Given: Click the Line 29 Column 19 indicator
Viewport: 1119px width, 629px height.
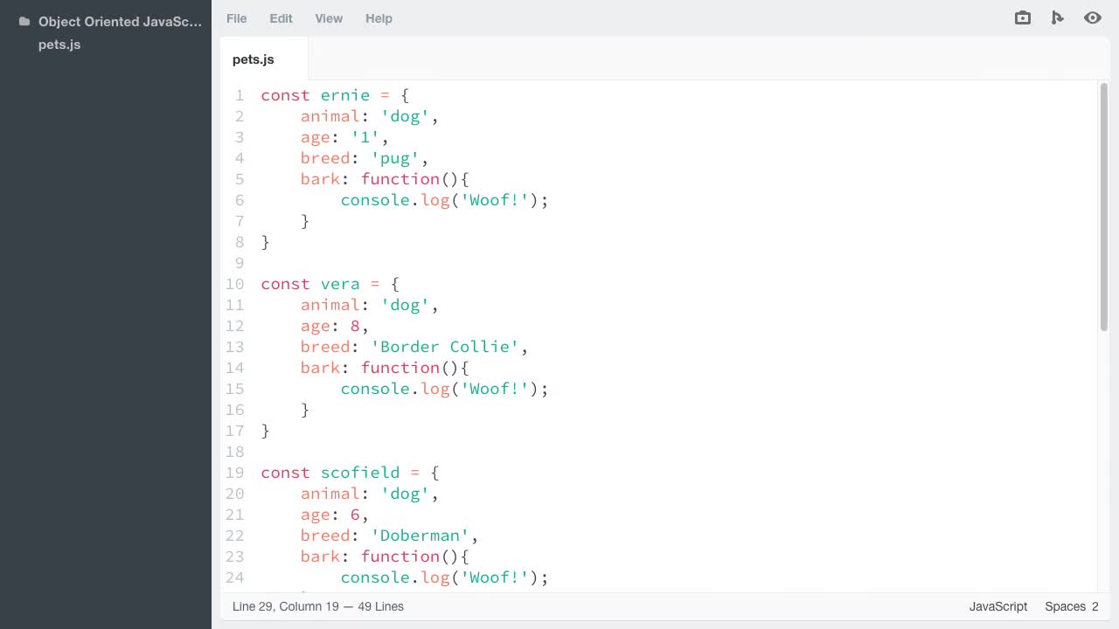Looking at the screenshot, I should (317, 606).
